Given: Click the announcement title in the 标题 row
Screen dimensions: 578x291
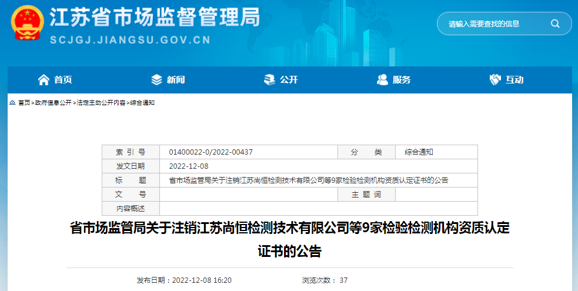Looking at the screenshot, I should [x=308, y=180].
